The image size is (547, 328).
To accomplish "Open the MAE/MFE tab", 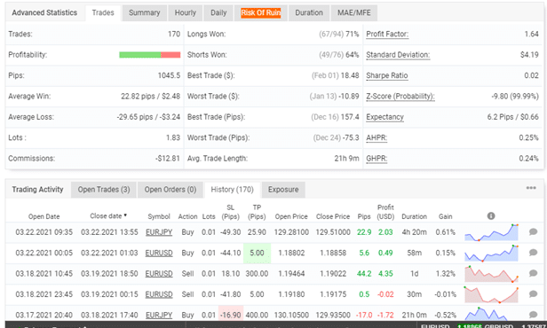I will (353, 13).
